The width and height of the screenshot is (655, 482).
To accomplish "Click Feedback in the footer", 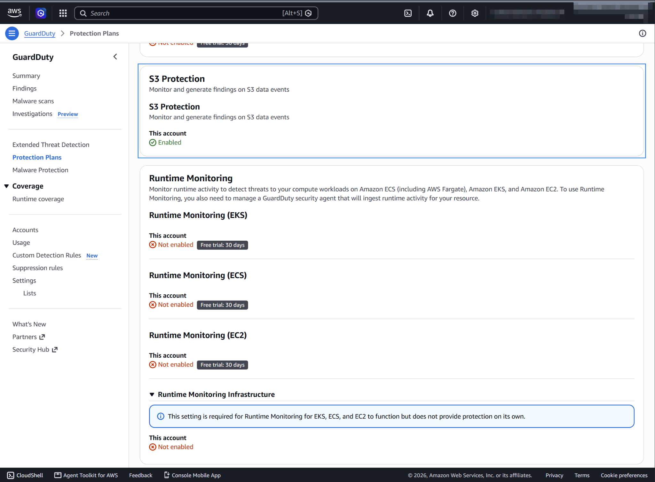I will click(x=141, y=475).
